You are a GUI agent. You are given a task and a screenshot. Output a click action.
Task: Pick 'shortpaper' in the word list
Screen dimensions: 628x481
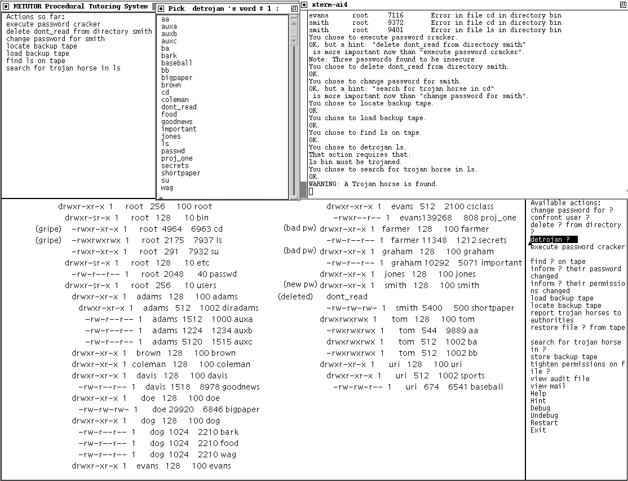point(180,173)
